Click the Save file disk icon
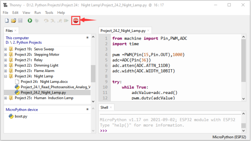Viewport: 251px width, 141px height. point(20,20)
